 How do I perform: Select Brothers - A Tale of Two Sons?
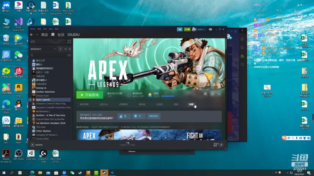pyautogui.click(x=51, y=115)
